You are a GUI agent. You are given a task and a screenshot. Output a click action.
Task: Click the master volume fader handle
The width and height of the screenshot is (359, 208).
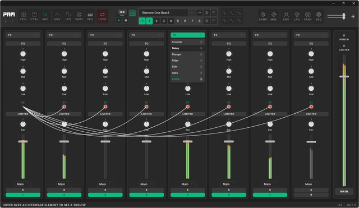pyautogui.click(x=344, y=76)
